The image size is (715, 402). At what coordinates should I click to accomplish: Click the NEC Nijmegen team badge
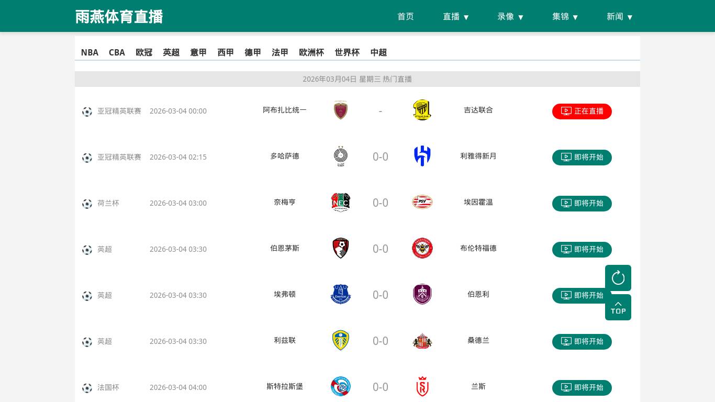coord(341,202)
